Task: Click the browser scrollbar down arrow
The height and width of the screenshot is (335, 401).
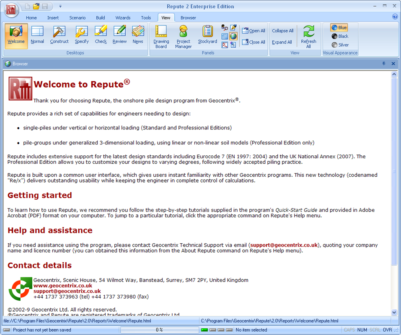Action: pos(394,312)
